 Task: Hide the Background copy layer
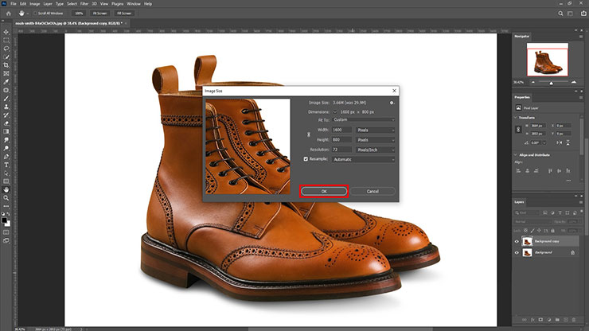click(517, 241)
